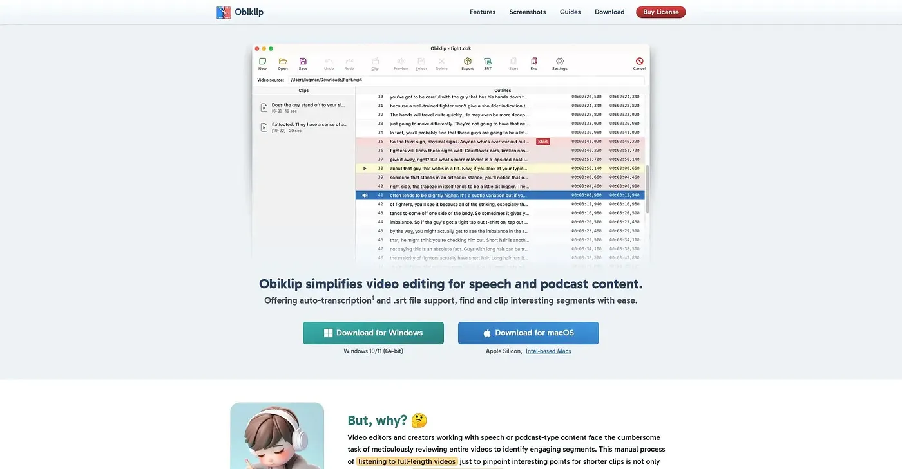Open the Download menu item
This screenshot has width=902, height=469.
[x=609, y=12]
